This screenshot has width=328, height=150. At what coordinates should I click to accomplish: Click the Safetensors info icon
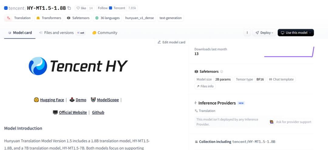click(221, 72)
